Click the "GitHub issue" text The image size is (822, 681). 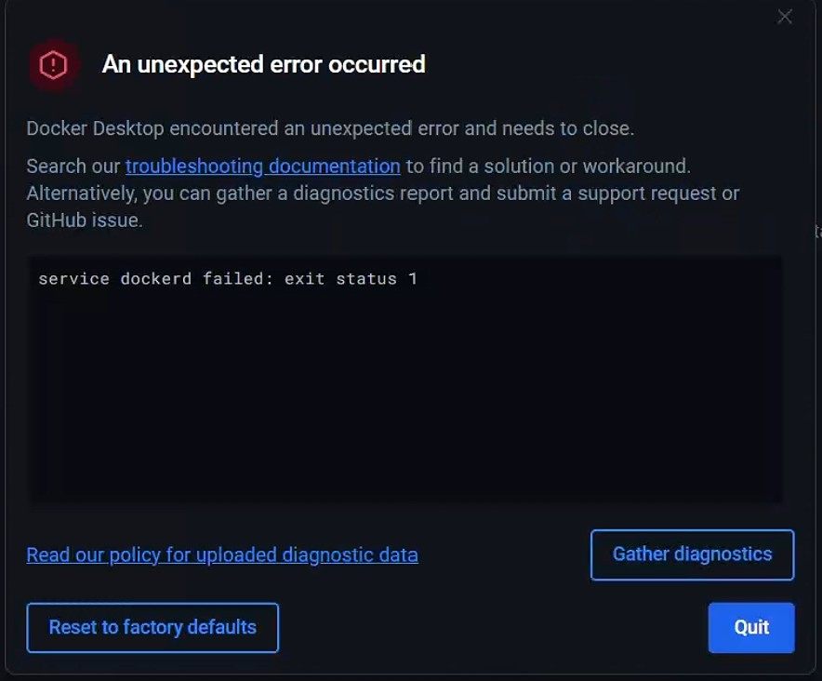coord(85,221)
